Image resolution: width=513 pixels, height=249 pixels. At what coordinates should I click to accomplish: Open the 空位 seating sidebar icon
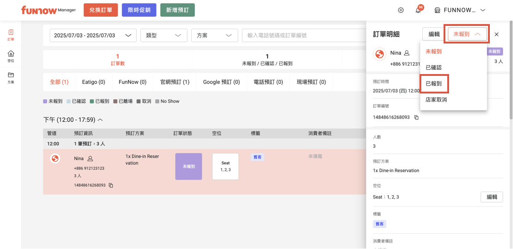coord(11,56)
